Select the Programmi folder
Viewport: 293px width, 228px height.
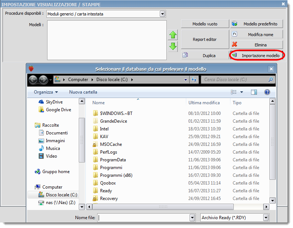tap(111, 168)
